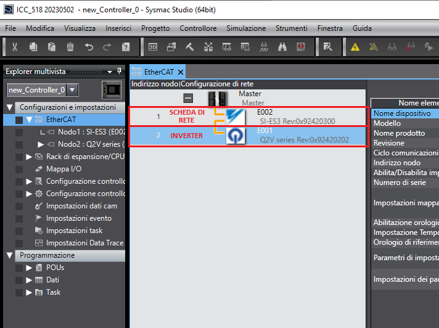Toggle the checkbox beside EtherCAT
The image size is (439, 328).
point(19,120)
